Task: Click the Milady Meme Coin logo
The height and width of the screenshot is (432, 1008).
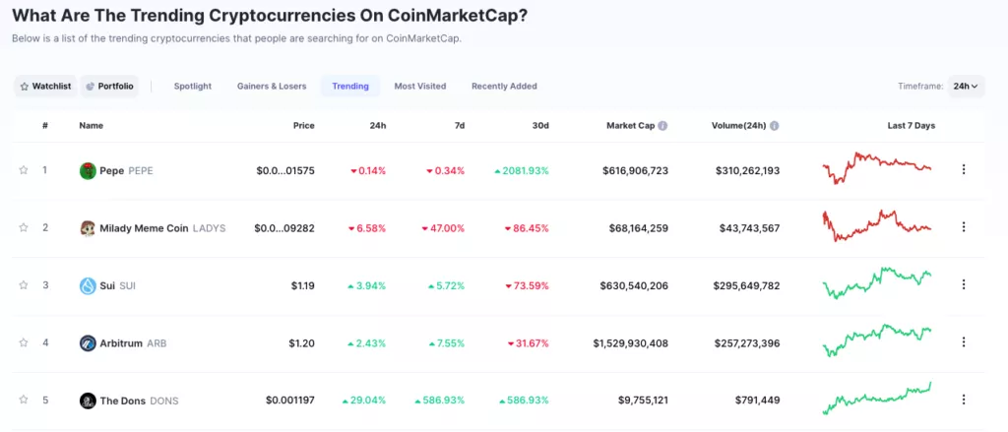Action: 88,228
